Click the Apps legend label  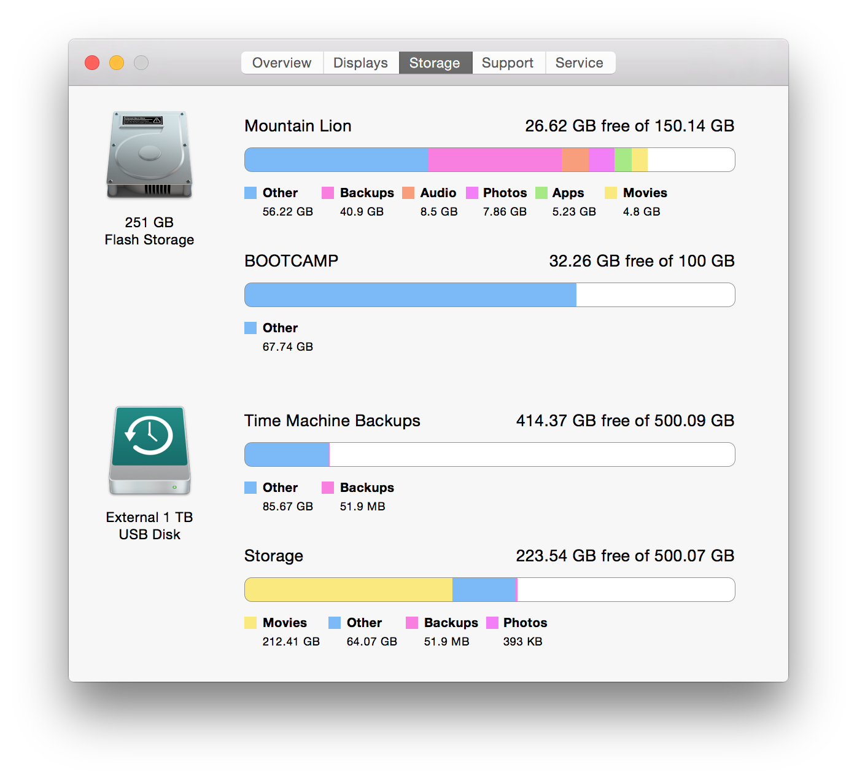(568, 193)
